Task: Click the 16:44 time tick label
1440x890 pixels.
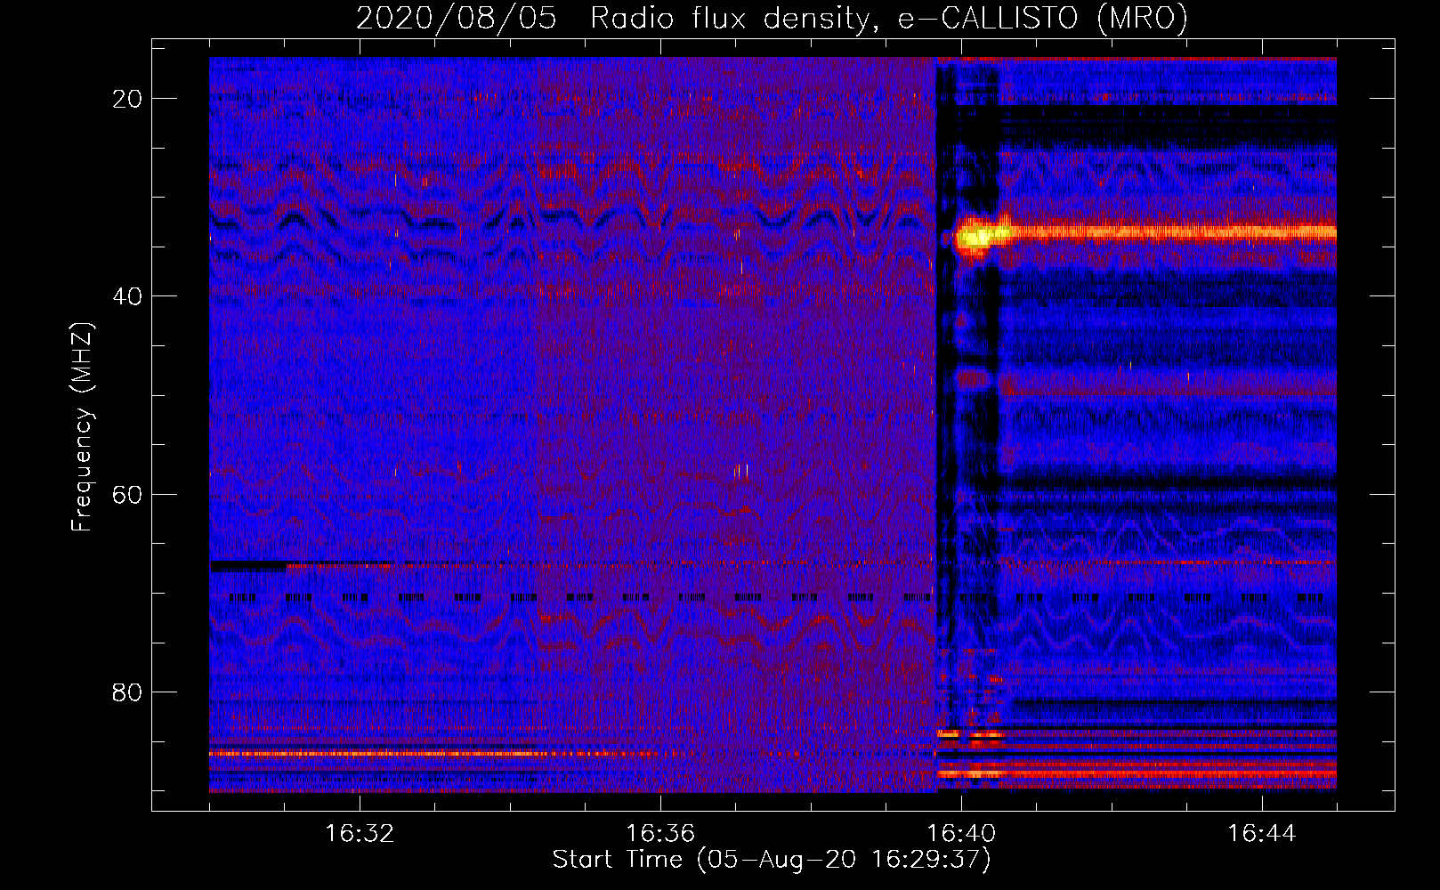Action: pos(1262,834)
